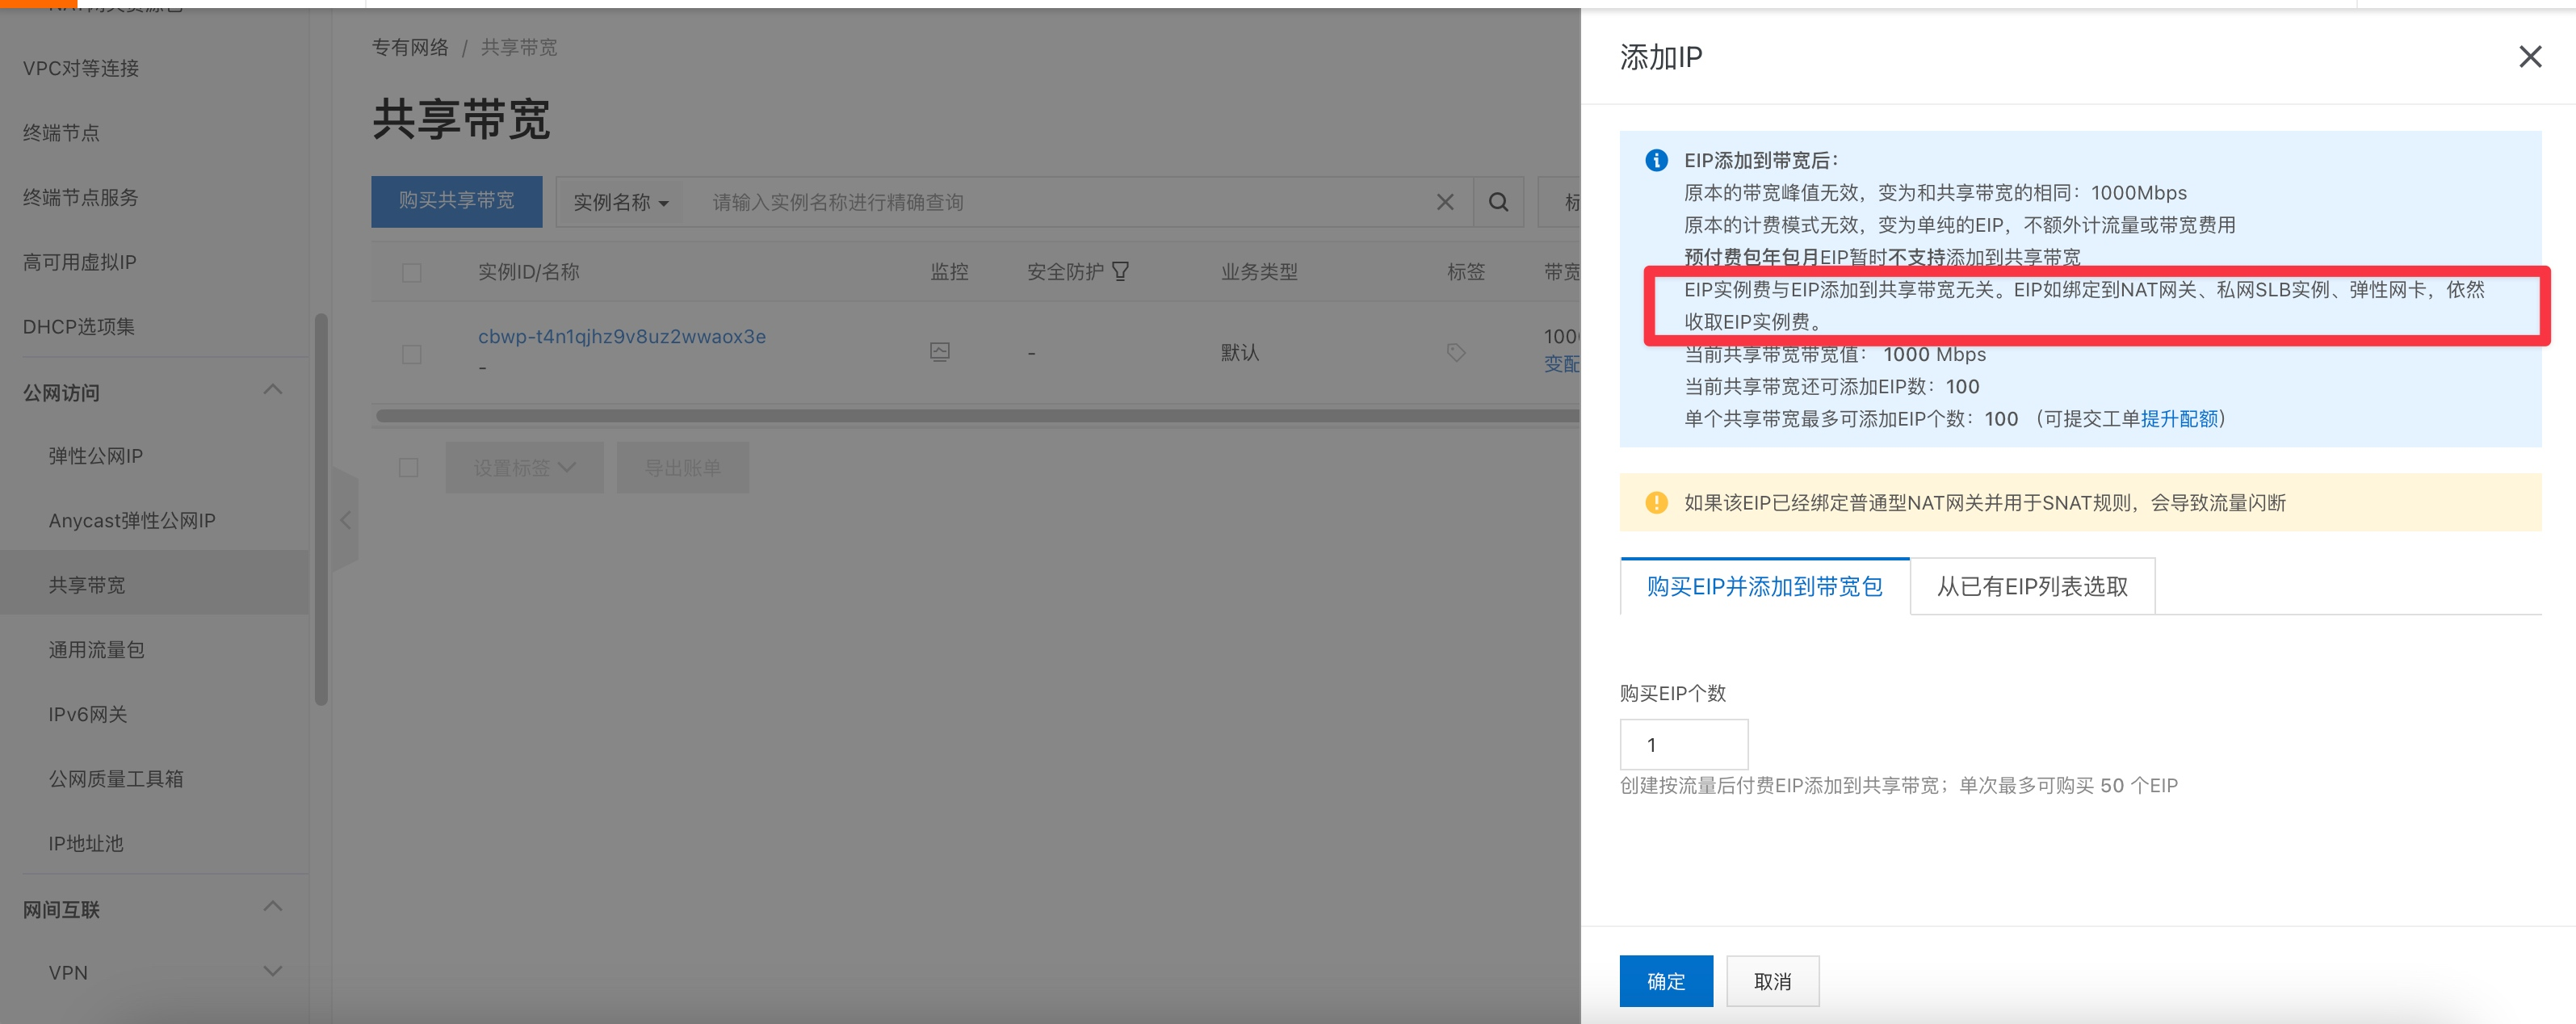Check the select-all header checkbox

(411, 272)
